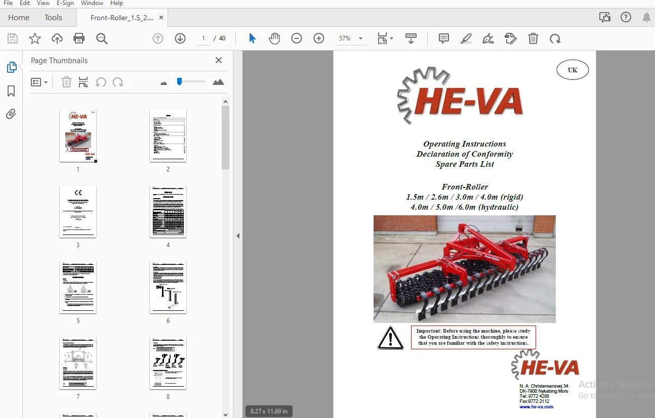Close the Page Thumbnails panel
655x418 pixels.
point(219,60)
